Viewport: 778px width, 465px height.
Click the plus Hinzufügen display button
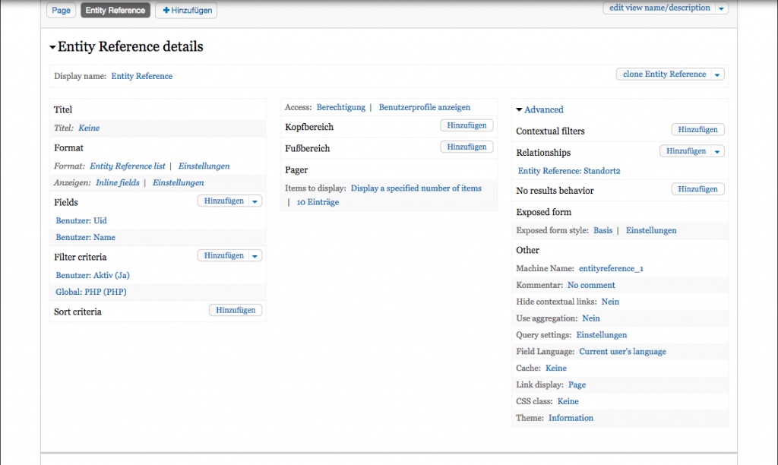pyautogui.click(x=186, y=11)
